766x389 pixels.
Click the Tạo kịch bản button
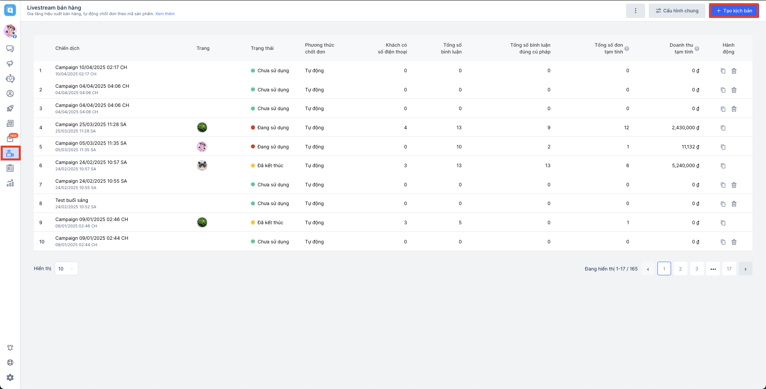coord(734,11)
